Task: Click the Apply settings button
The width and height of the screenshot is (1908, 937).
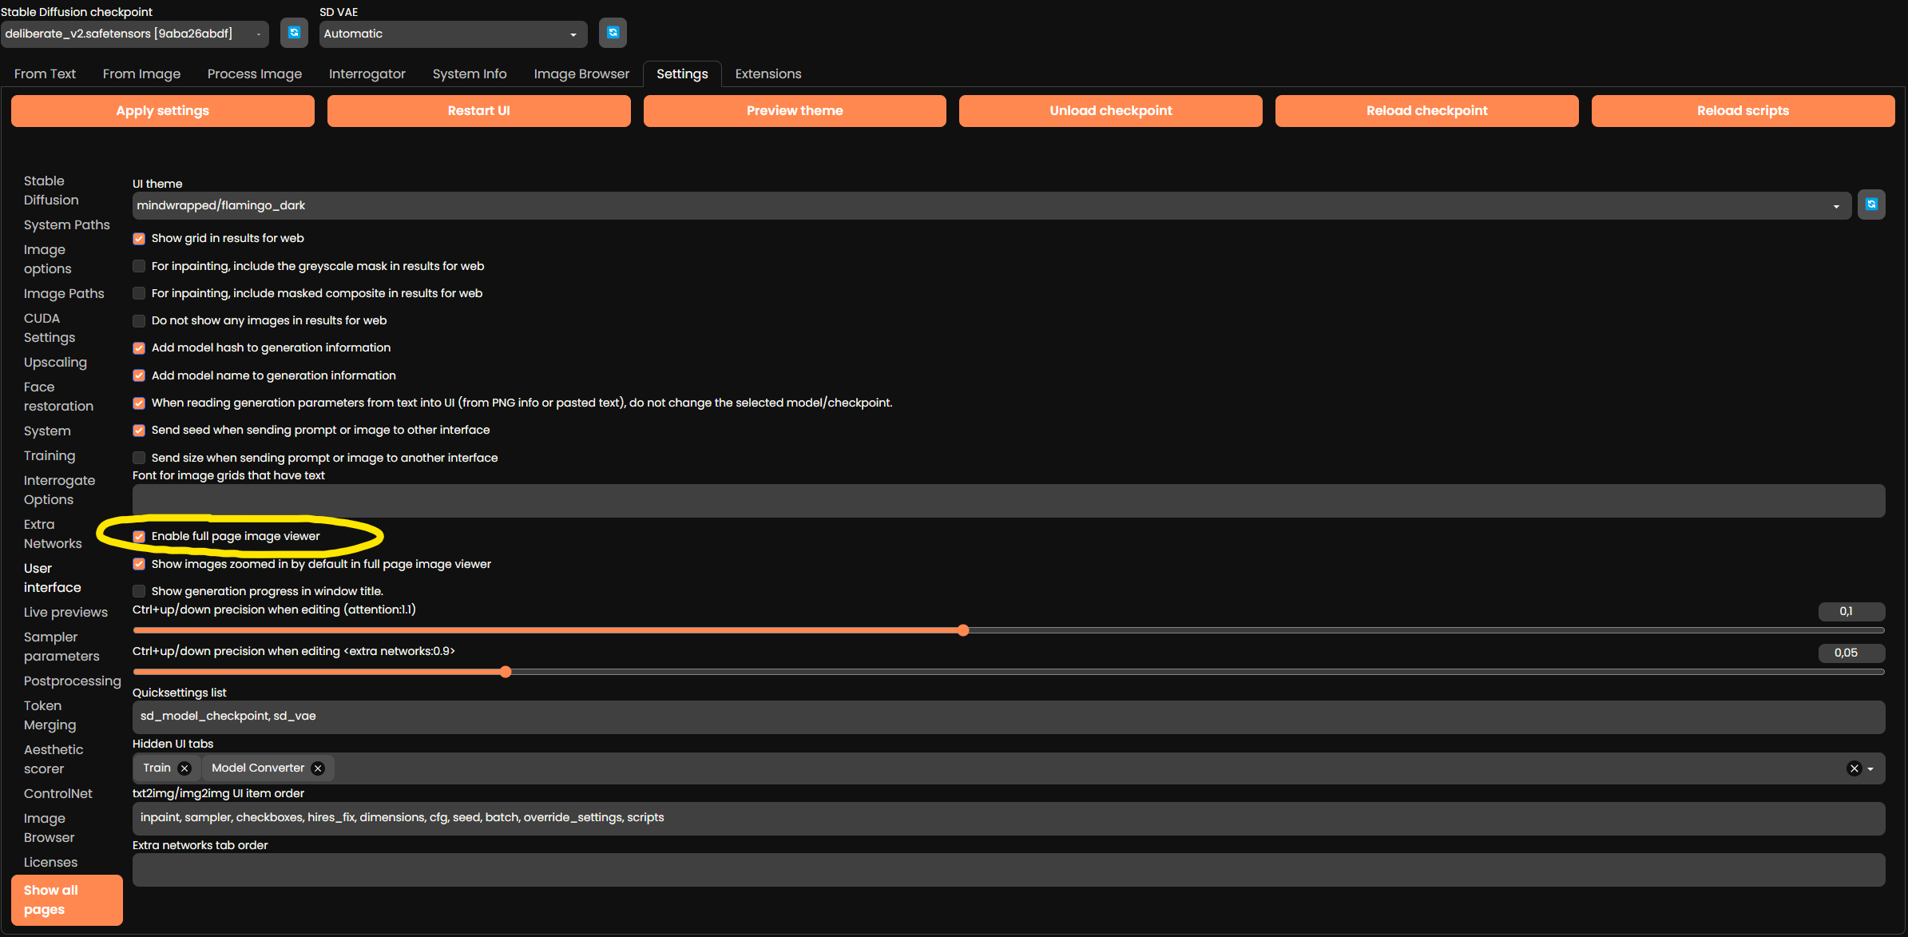Action: coord(162,110)
